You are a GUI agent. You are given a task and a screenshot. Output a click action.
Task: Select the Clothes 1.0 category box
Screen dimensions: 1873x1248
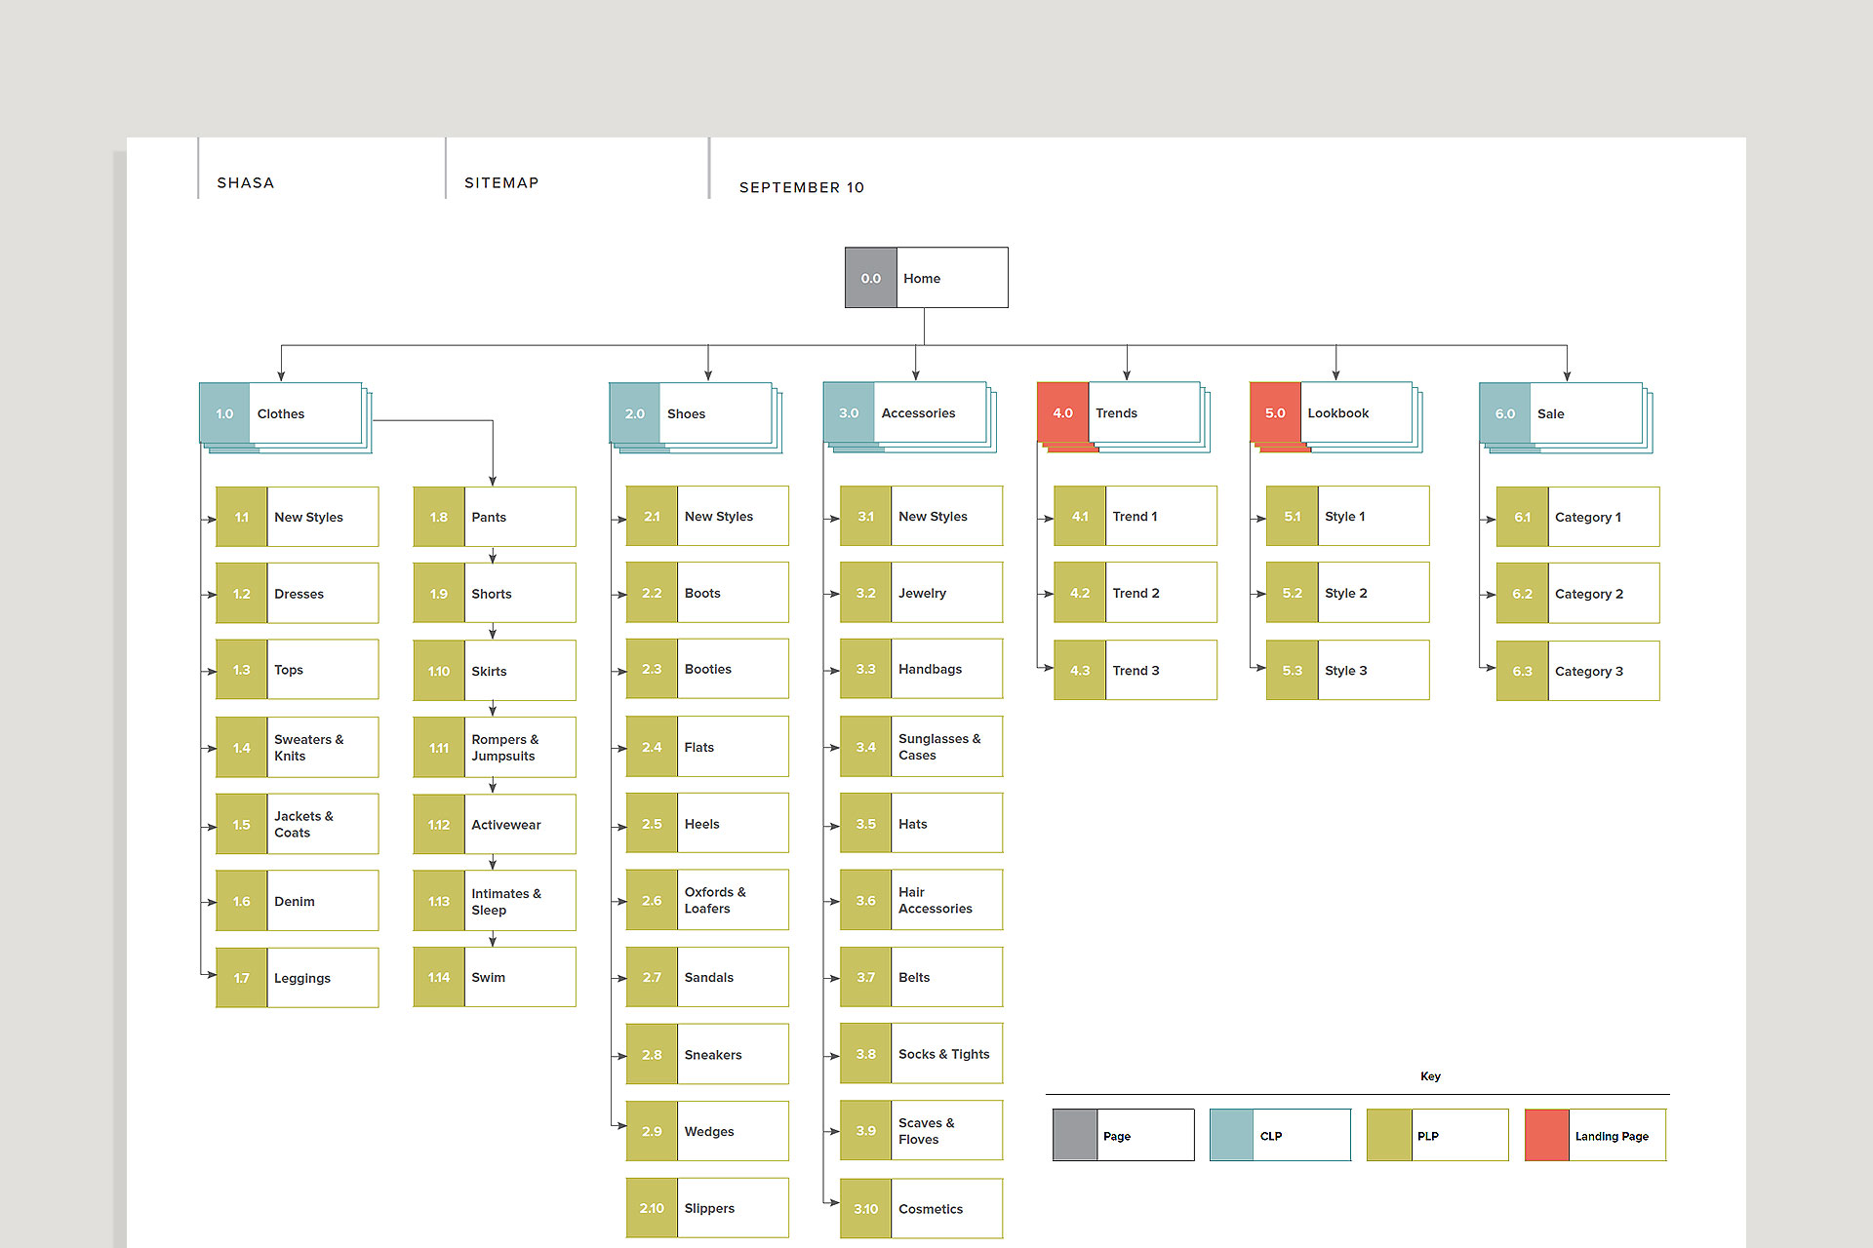click(281, 413)
